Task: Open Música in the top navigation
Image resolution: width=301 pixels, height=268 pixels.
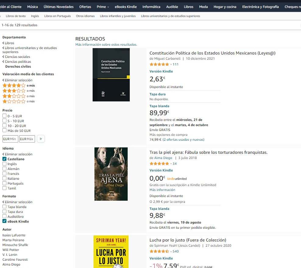Action: pyautogui.click(x=32, y=7)
